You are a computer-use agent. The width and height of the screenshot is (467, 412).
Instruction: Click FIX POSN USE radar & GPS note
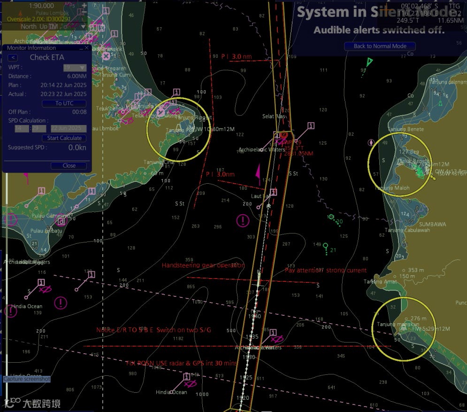pos(181,363)
